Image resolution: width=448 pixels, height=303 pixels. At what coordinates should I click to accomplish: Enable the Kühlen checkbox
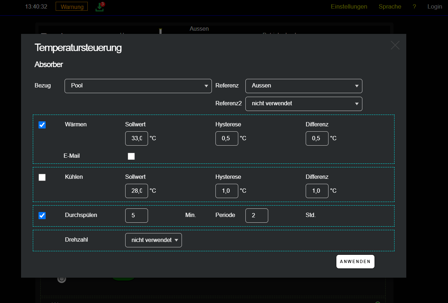[x=42, y=177]
